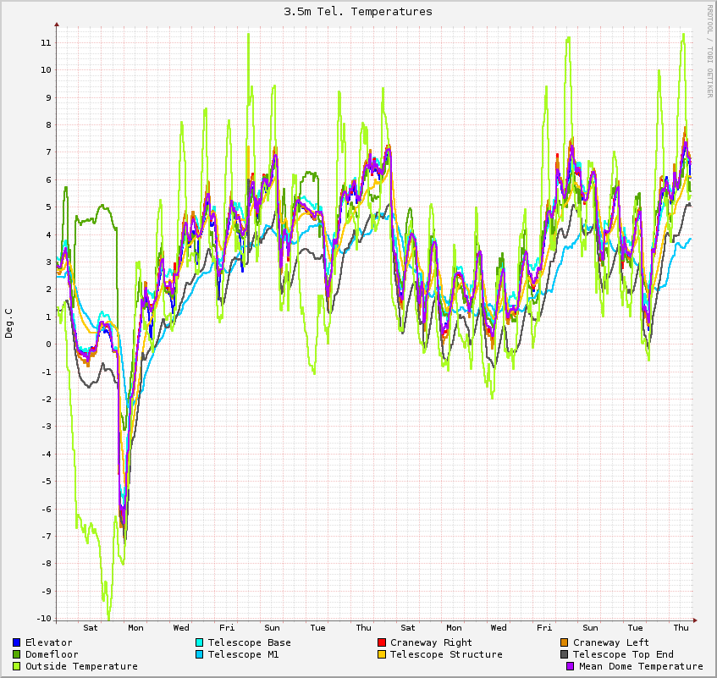Select the Outside Temperature legend label
717x678 pixels.
tap(81, 666)
